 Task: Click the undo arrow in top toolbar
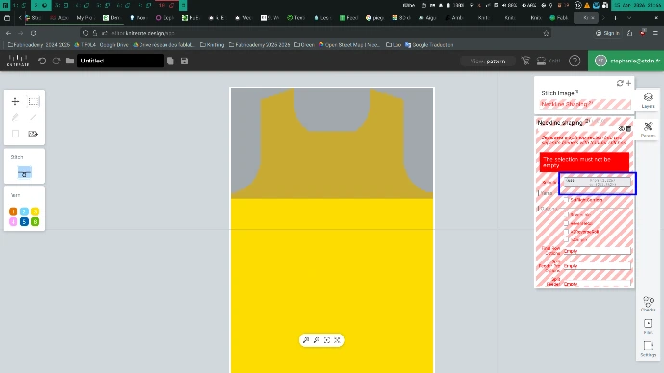[x=42, y=61]
